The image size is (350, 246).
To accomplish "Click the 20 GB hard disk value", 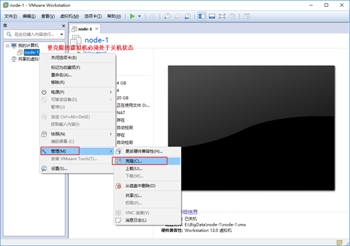I will point(123,98).
